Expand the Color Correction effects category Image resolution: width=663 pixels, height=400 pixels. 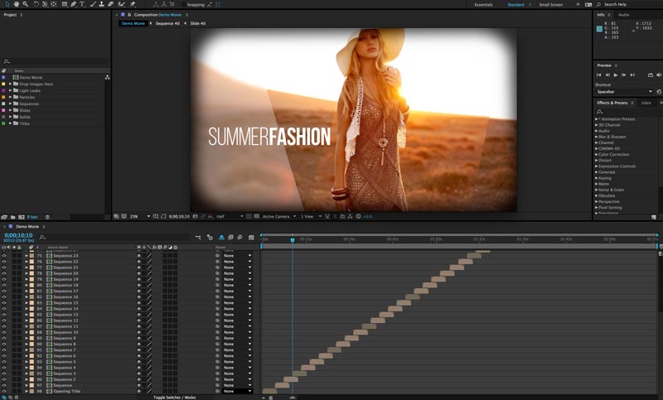click(x=596, y=155)
